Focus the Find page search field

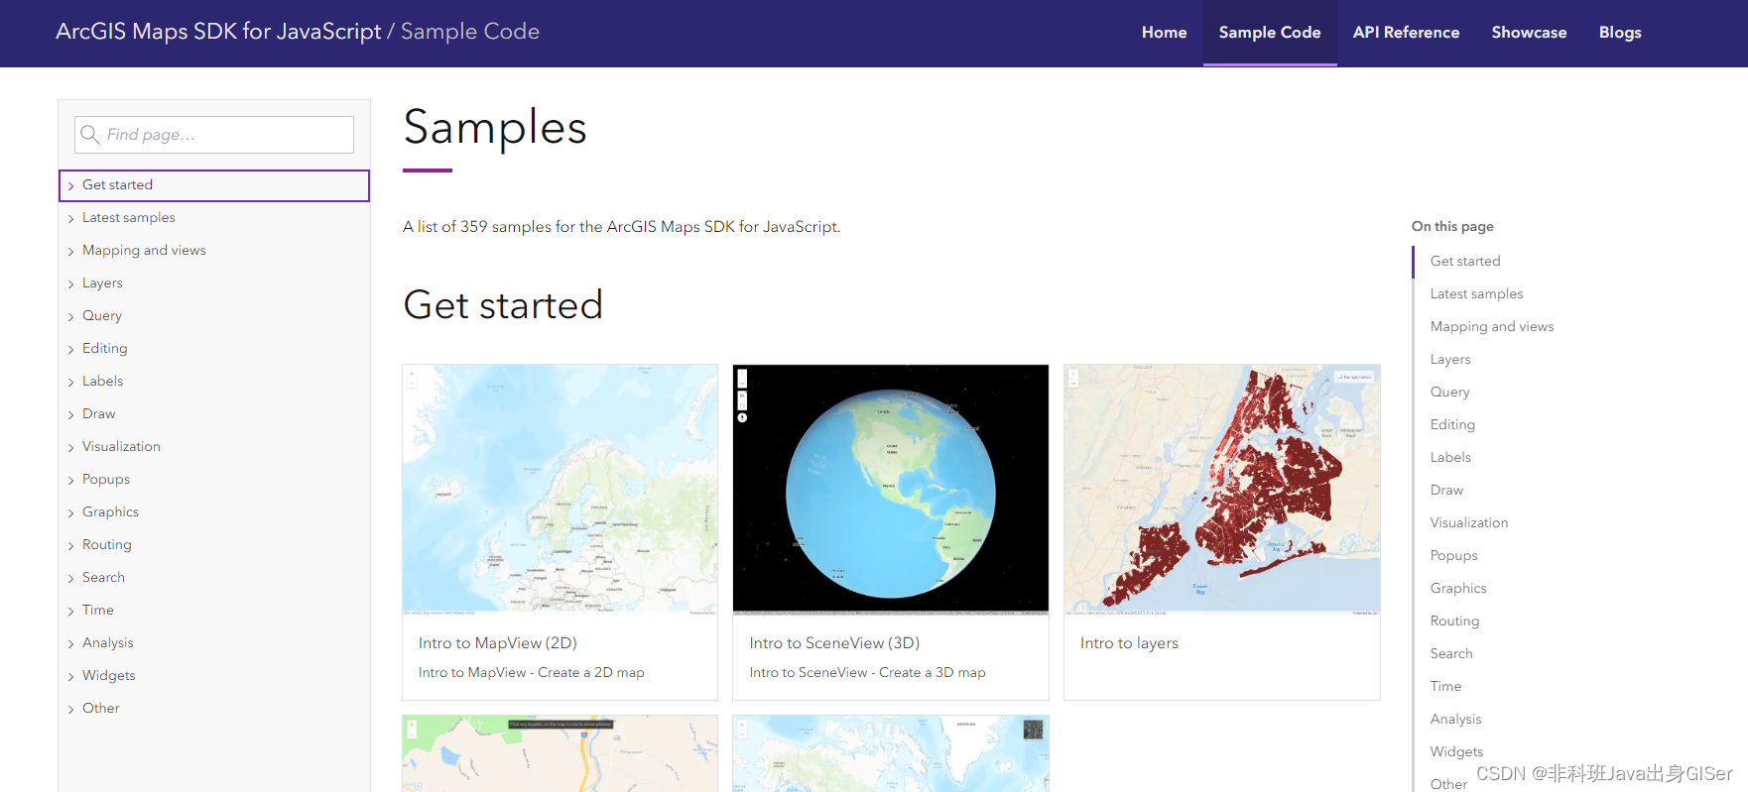click(x=214, y=135)
